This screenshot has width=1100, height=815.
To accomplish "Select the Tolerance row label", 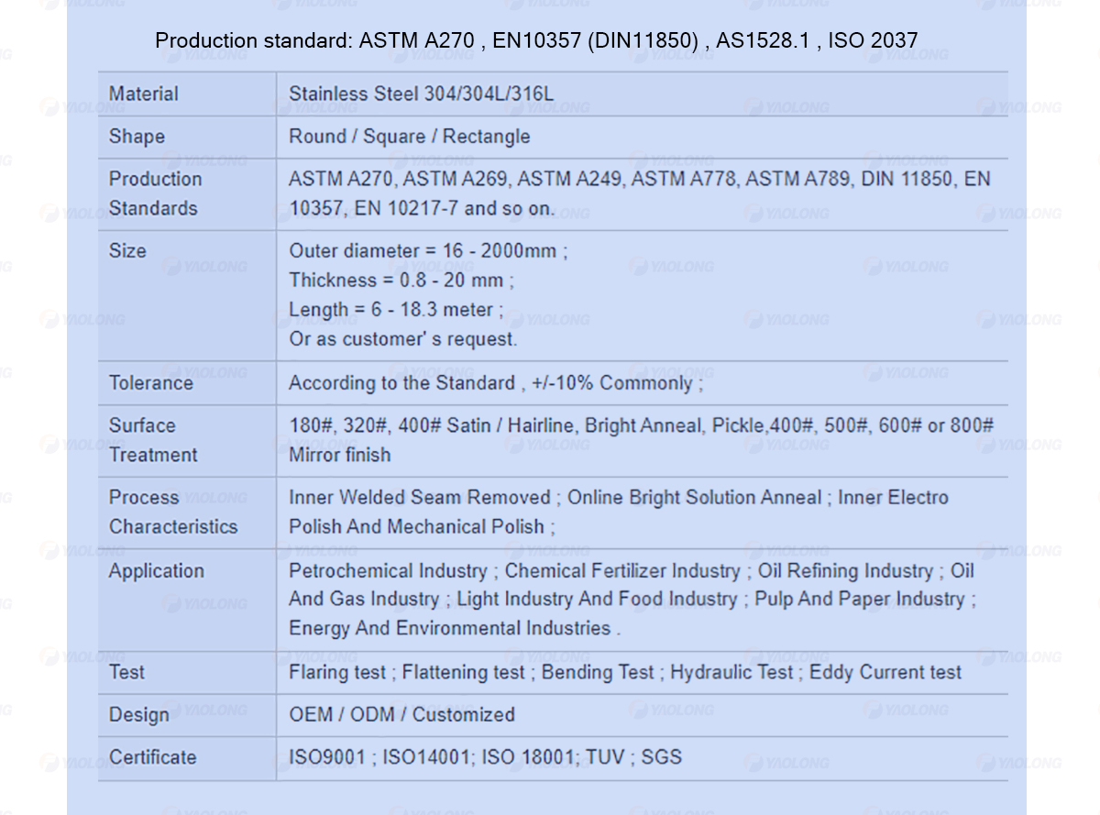I will click(151, 382).
